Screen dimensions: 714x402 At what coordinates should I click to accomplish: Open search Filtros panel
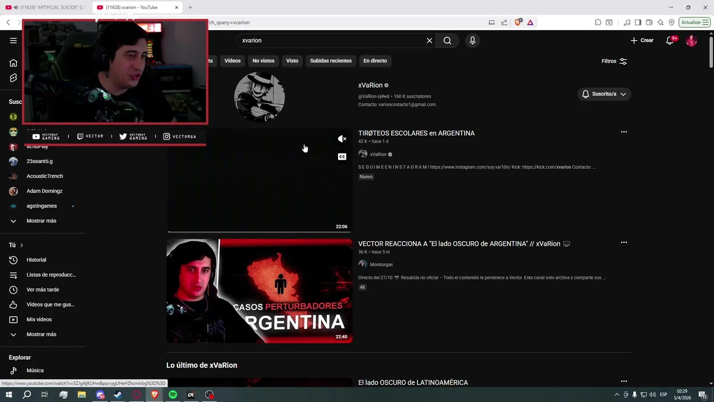[614, 61]
